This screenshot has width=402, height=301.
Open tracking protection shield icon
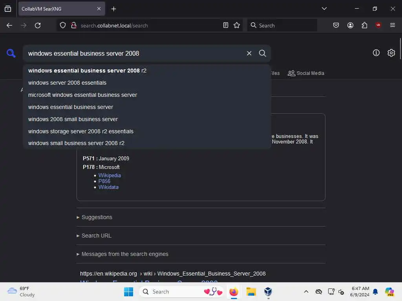click(63, 25)
